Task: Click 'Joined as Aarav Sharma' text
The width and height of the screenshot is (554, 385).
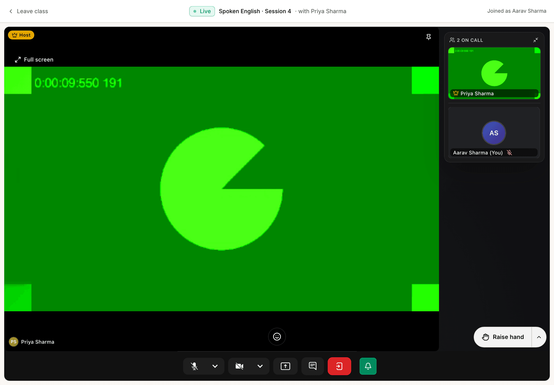Action: [517, 11]
